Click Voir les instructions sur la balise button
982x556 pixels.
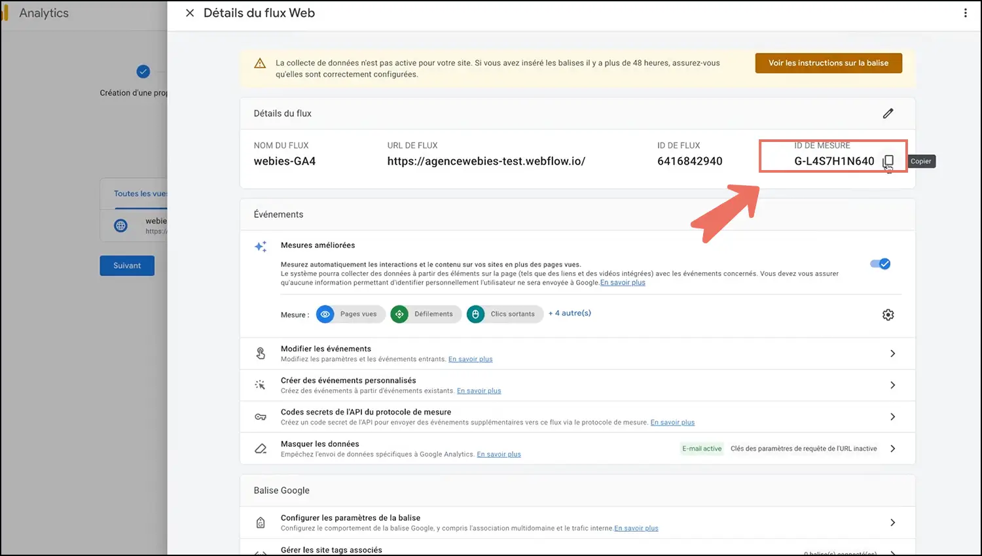828,63
